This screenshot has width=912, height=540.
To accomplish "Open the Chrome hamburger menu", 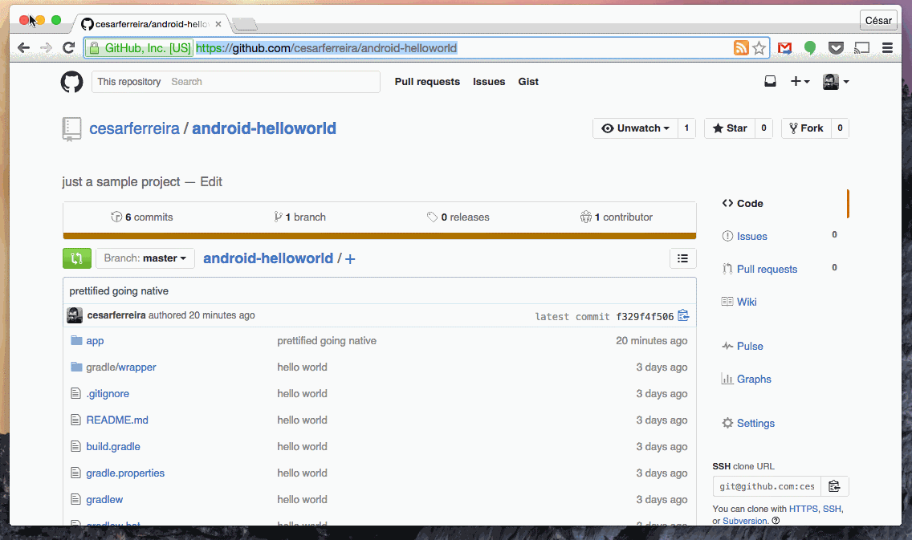I will pos(888,48).
